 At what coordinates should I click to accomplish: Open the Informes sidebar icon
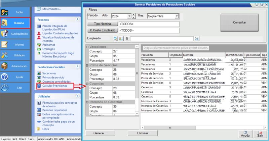pyautogui.click(x=5, y=44)
